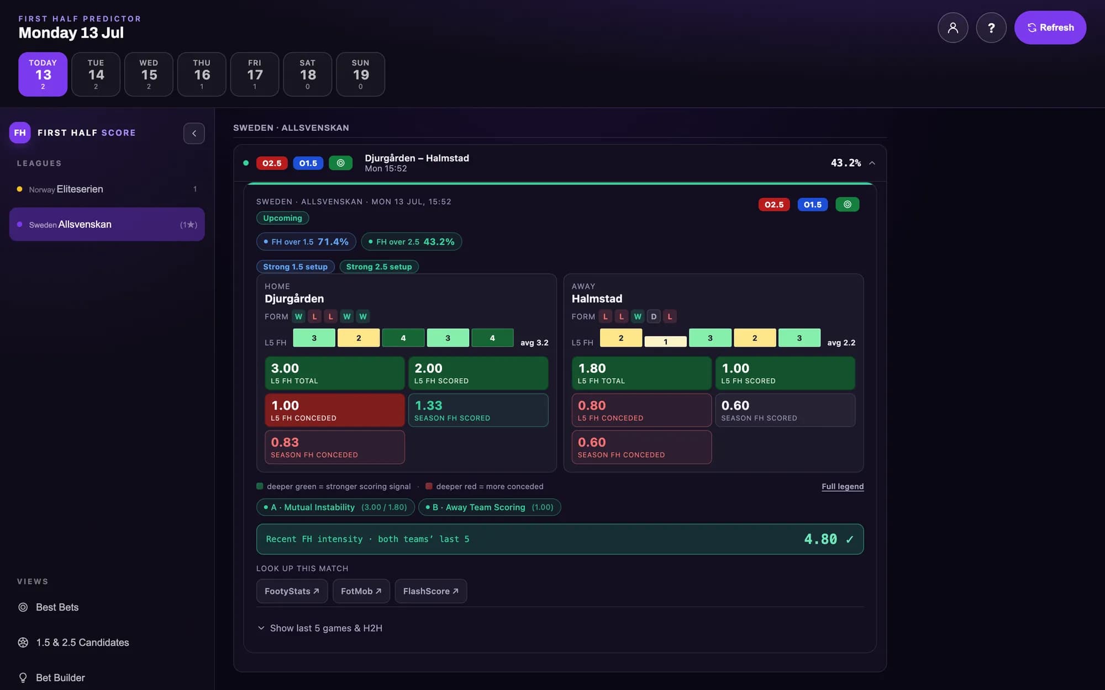Collapse the Djurgården – Halmstad match row
Screen dimensions: 1105x690
[872, 163]
